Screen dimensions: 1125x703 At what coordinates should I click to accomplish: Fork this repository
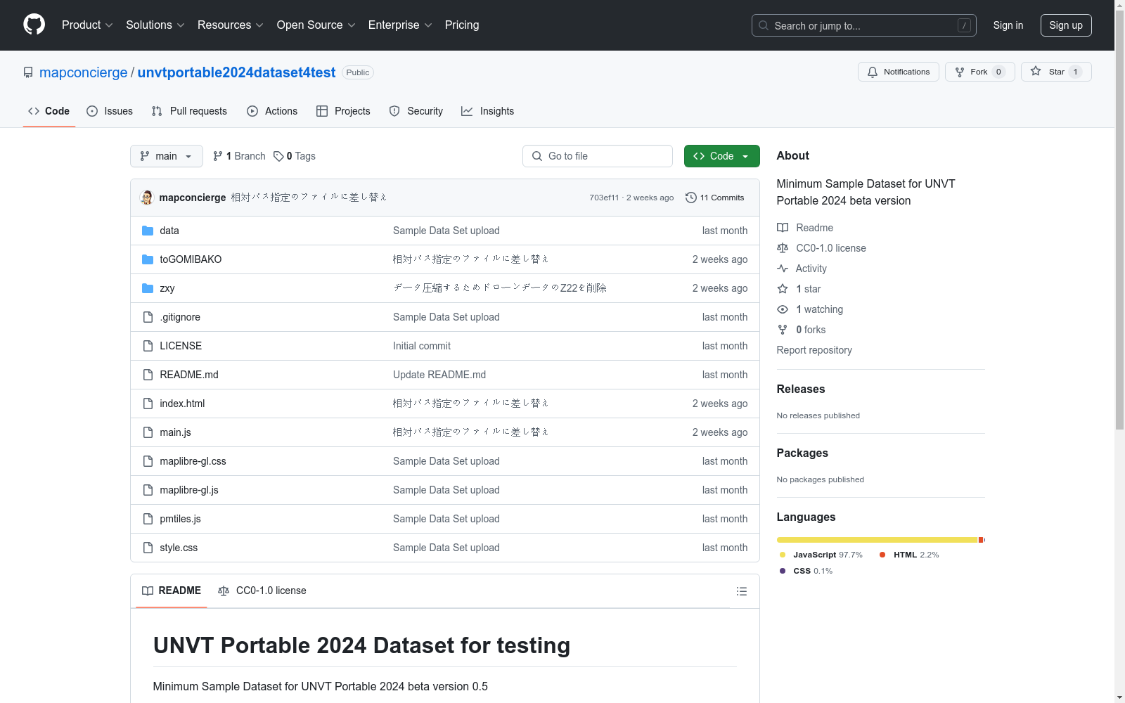(980, 72)
